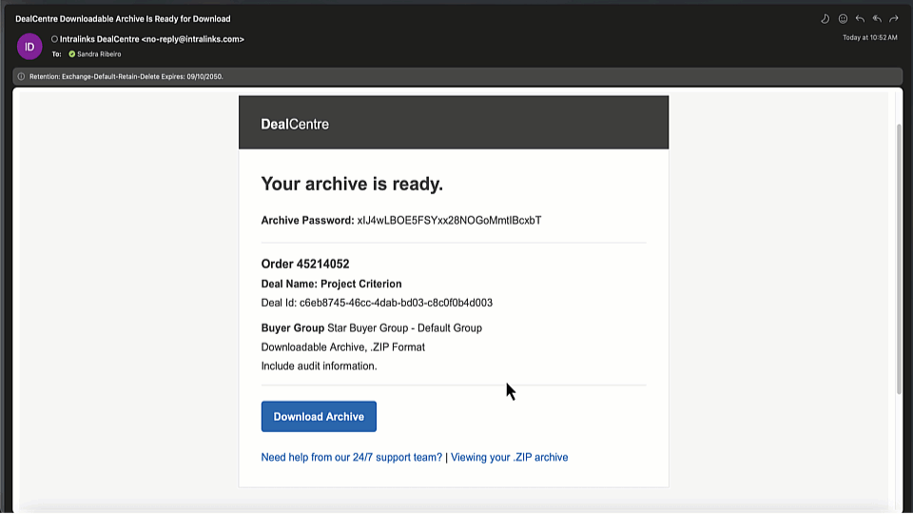The image size is (913, 514).
Task: Click 'Include audit information.' line
Action: pos(320,366)
